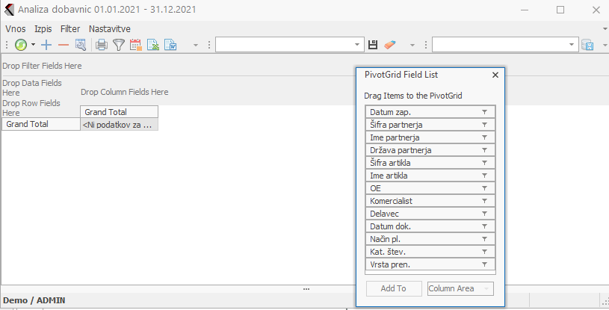
Task: Open the Izpis menu
Action: (x=43, y=28)
